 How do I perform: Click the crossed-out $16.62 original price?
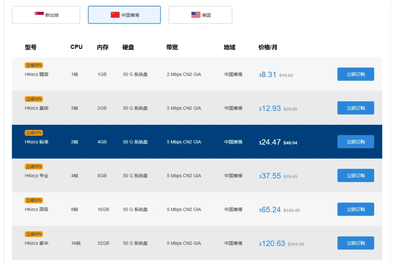click(286, 75)
